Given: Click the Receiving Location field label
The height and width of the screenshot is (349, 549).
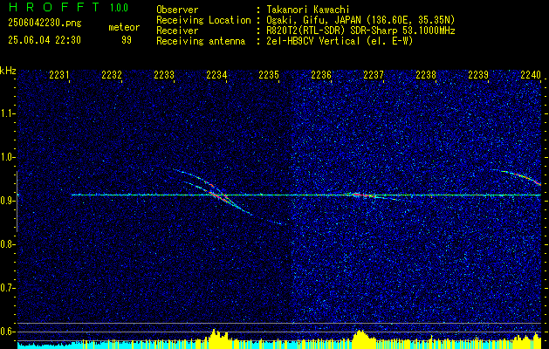Looking at the screenshot, I should 203,20.
